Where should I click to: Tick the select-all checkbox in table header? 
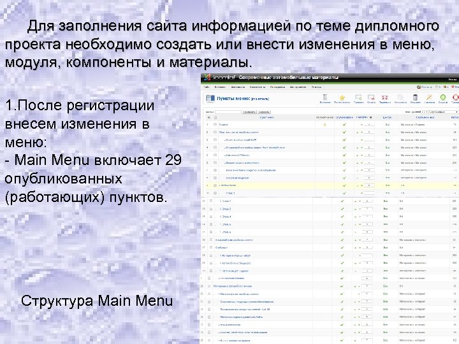click(215, 117)
